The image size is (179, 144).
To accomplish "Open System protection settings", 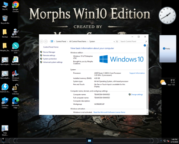I will tap(50, 59).
